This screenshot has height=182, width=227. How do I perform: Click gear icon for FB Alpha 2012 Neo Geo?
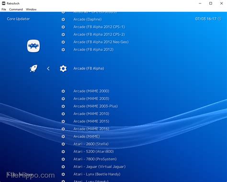point(63,42)
